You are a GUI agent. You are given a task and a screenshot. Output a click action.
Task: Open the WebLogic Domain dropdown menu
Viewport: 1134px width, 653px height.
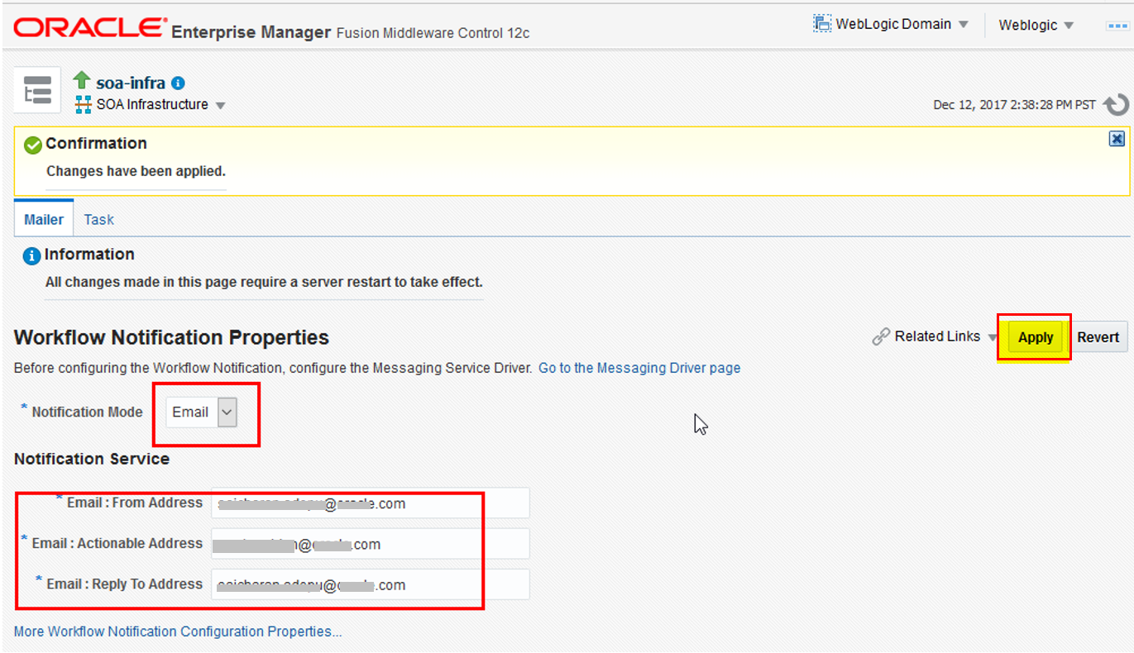902,24
